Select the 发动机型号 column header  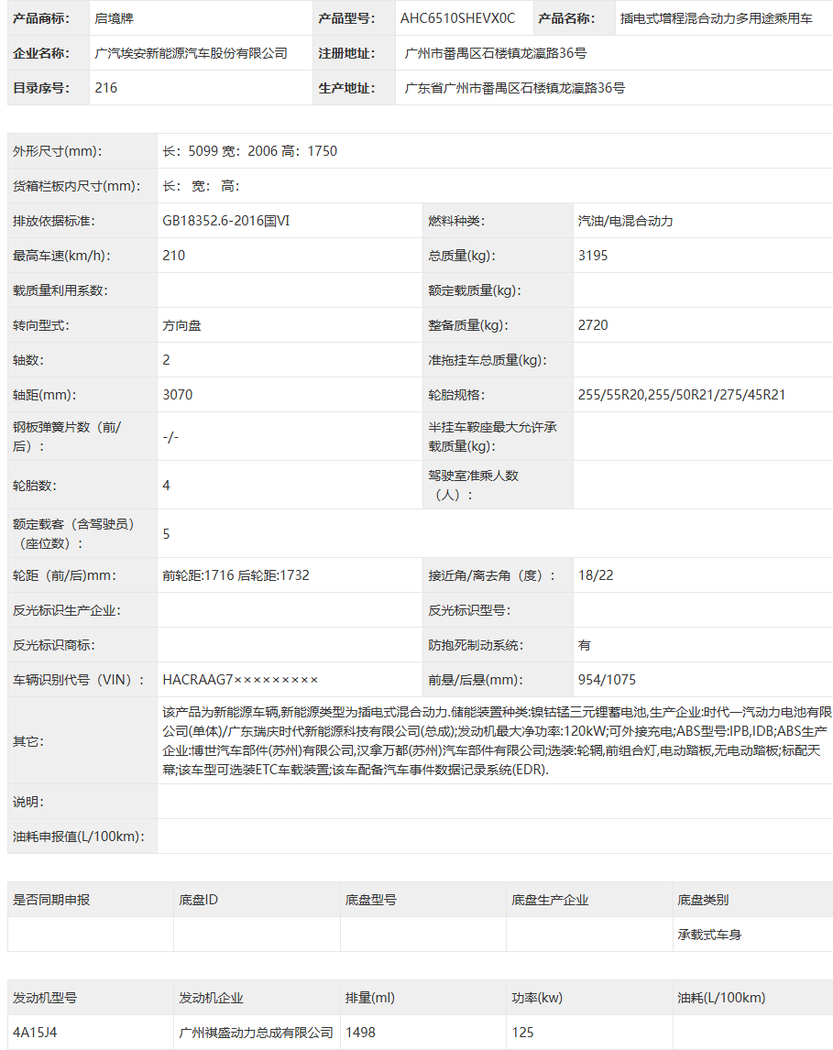pyautogui.click(x=45, y=998)
